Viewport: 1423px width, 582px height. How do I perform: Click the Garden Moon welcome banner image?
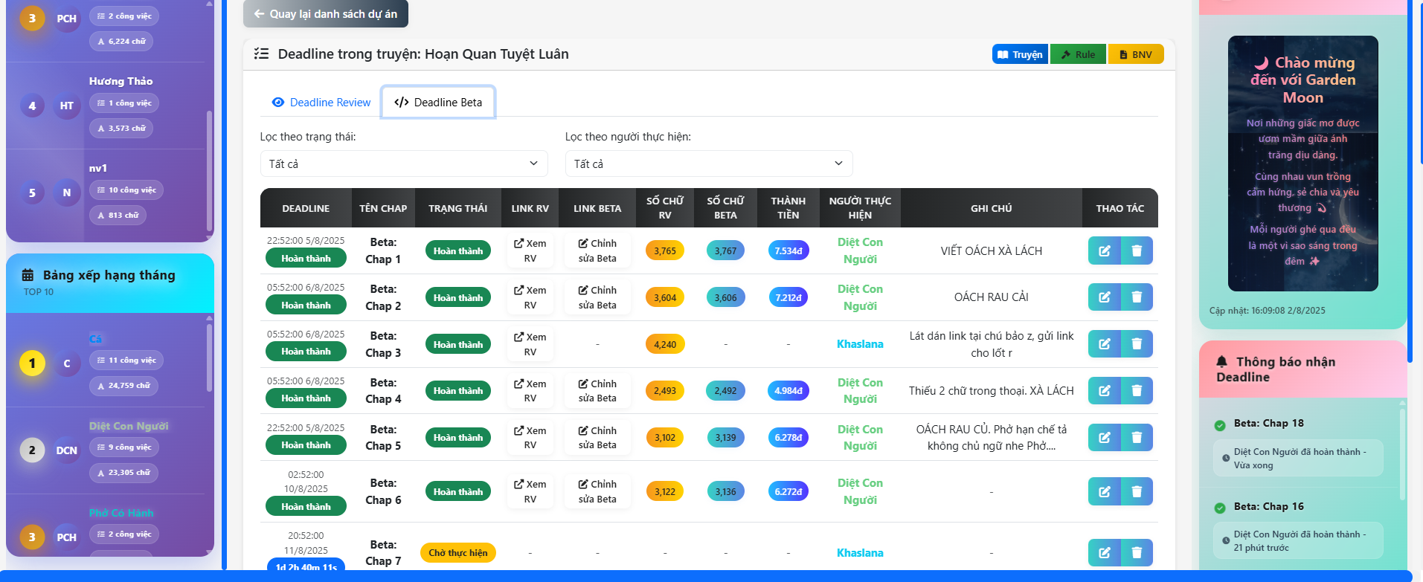[x=1302, y=164]
